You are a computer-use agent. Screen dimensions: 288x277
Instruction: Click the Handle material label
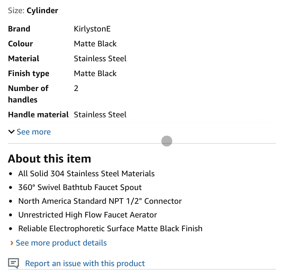point(38,115)
